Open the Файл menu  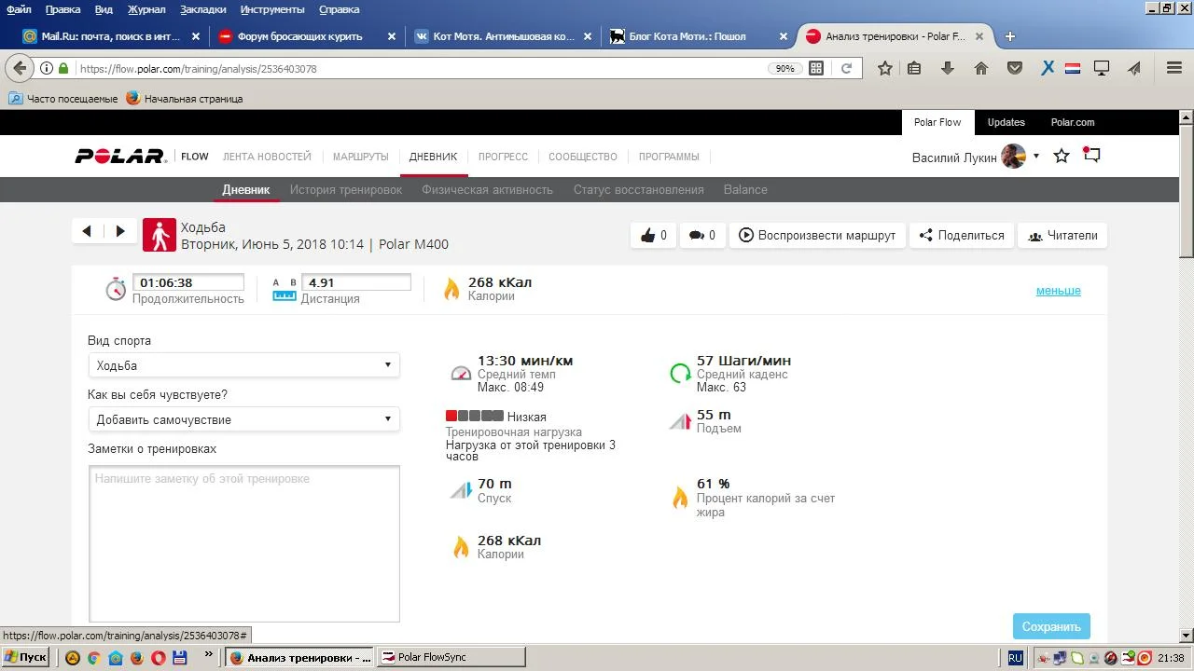coord(19,9)
